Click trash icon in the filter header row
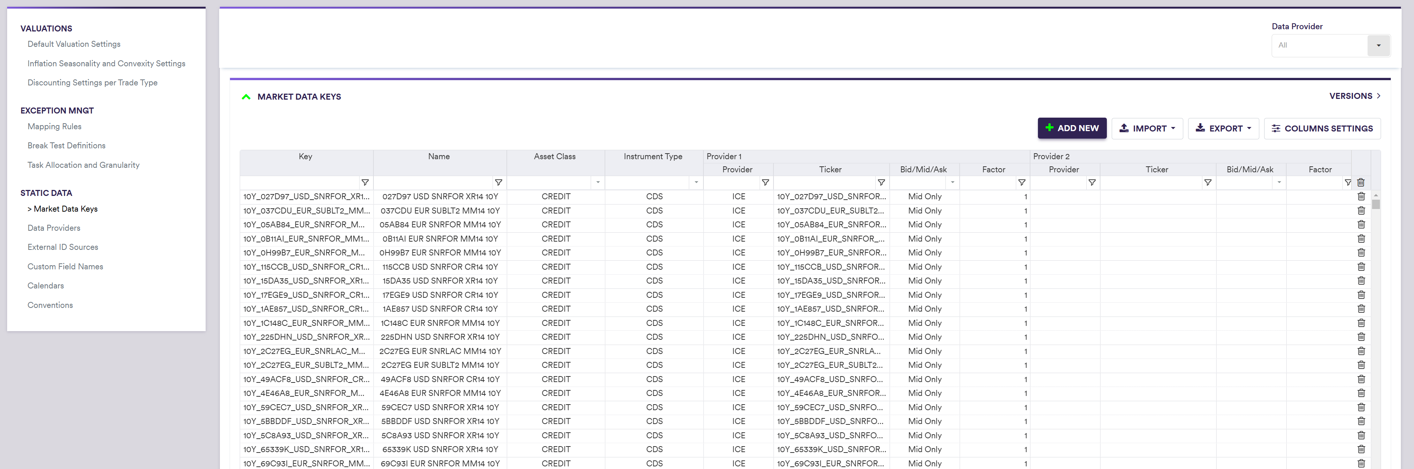The image size is (1414, 469). coord(1361,182)
